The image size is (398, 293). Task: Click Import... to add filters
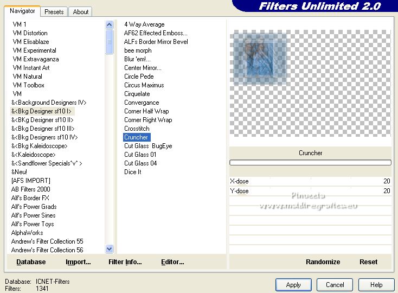78,262
